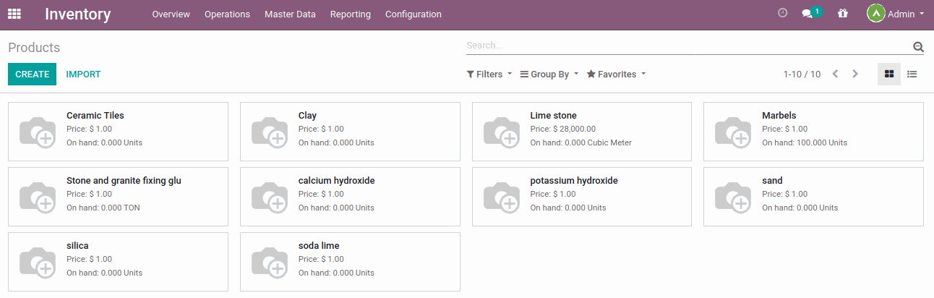Expand the Group By dropdown
The height and width of the screenshot is (298, 934).
(x=549, y=74)
